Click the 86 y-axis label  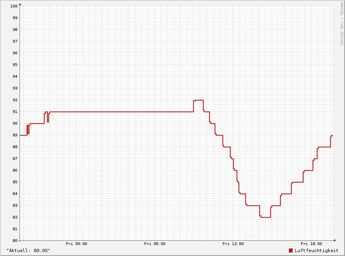pyautogui.click(x=15, y=170)
